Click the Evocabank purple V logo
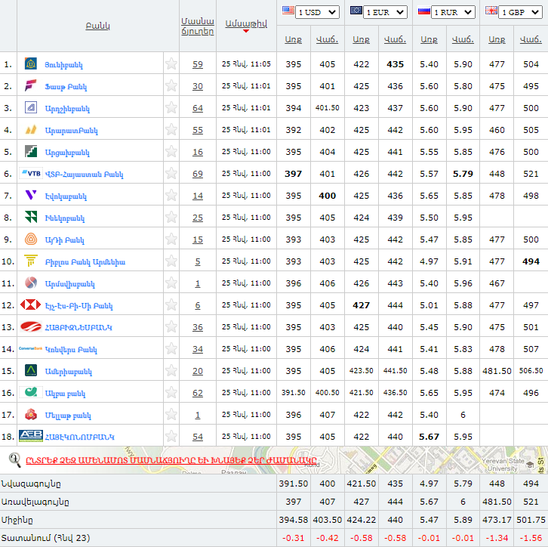The image size is (548, 547). [31, 196]
